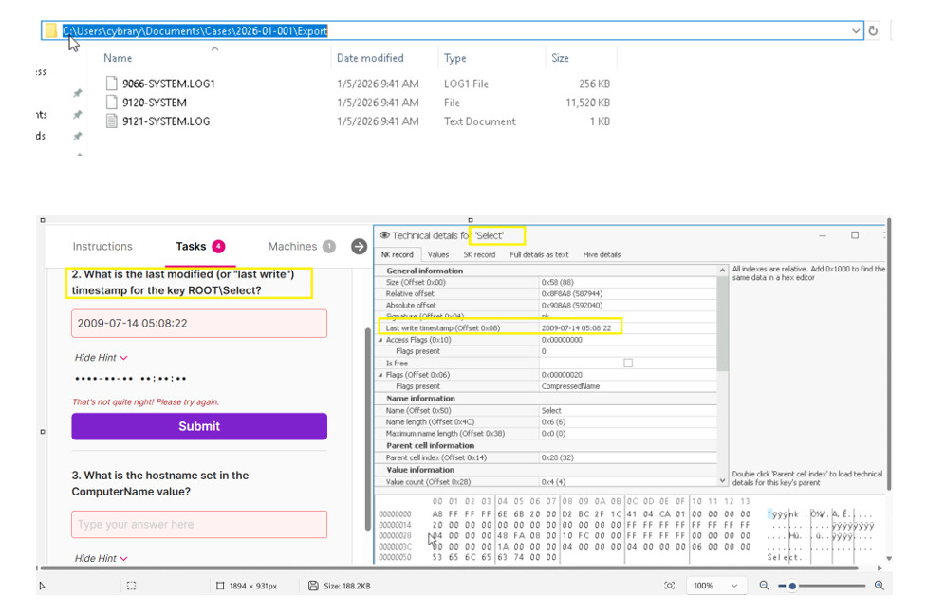Open the Hive details tab
Image resolution: width=945 pixels, height=616 pixels.
(x=602, y=254)
